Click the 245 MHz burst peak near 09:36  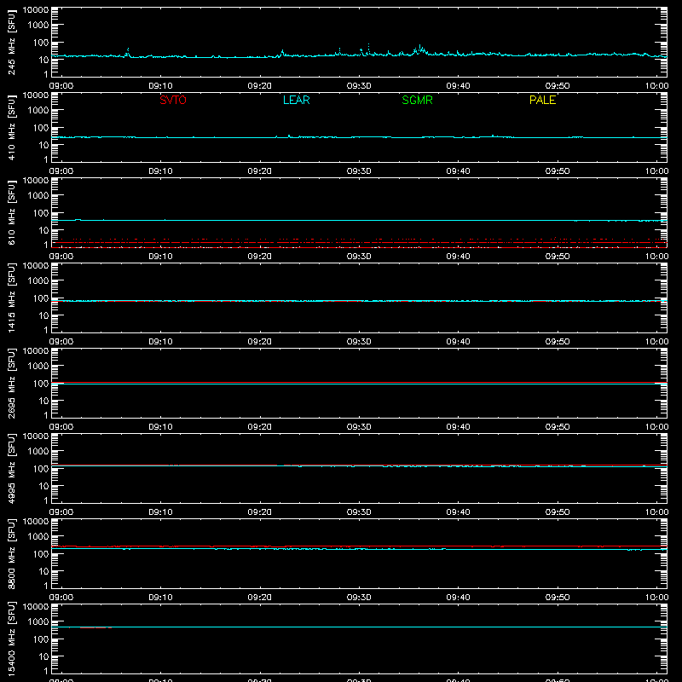pos(419,48)
